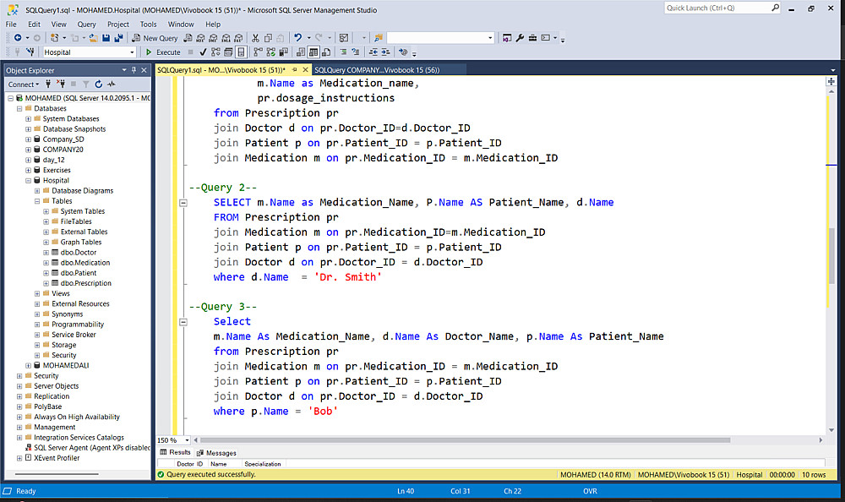Click Specify Values for Template Parameters icon
845x502 pixels.
tap(403, 52)
